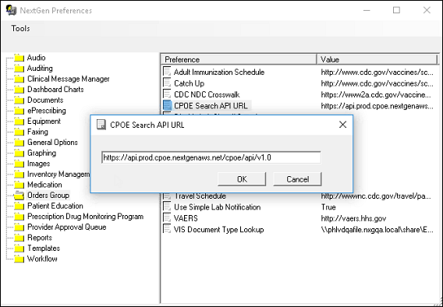Click the Audio folder icon
The image size is (443, 307).
coord(19,58)
